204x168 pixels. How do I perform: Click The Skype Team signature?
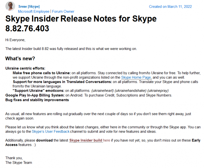pos(19,162)
